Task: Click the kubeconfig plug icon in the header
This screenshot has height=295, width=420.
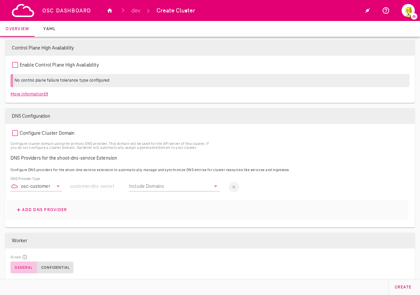Action: pyautogui.click(x=367, y=10)
